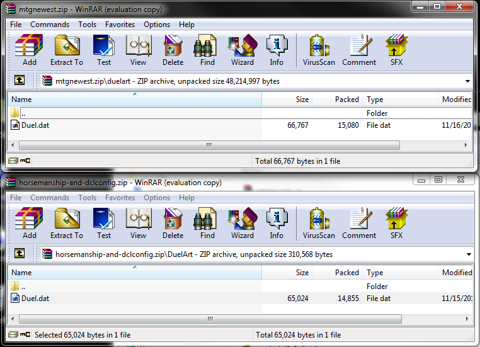Click SFX icon in mtgnewest.zip window
The width and height of the screenshot is (480, 347).
tap(396, 50)
